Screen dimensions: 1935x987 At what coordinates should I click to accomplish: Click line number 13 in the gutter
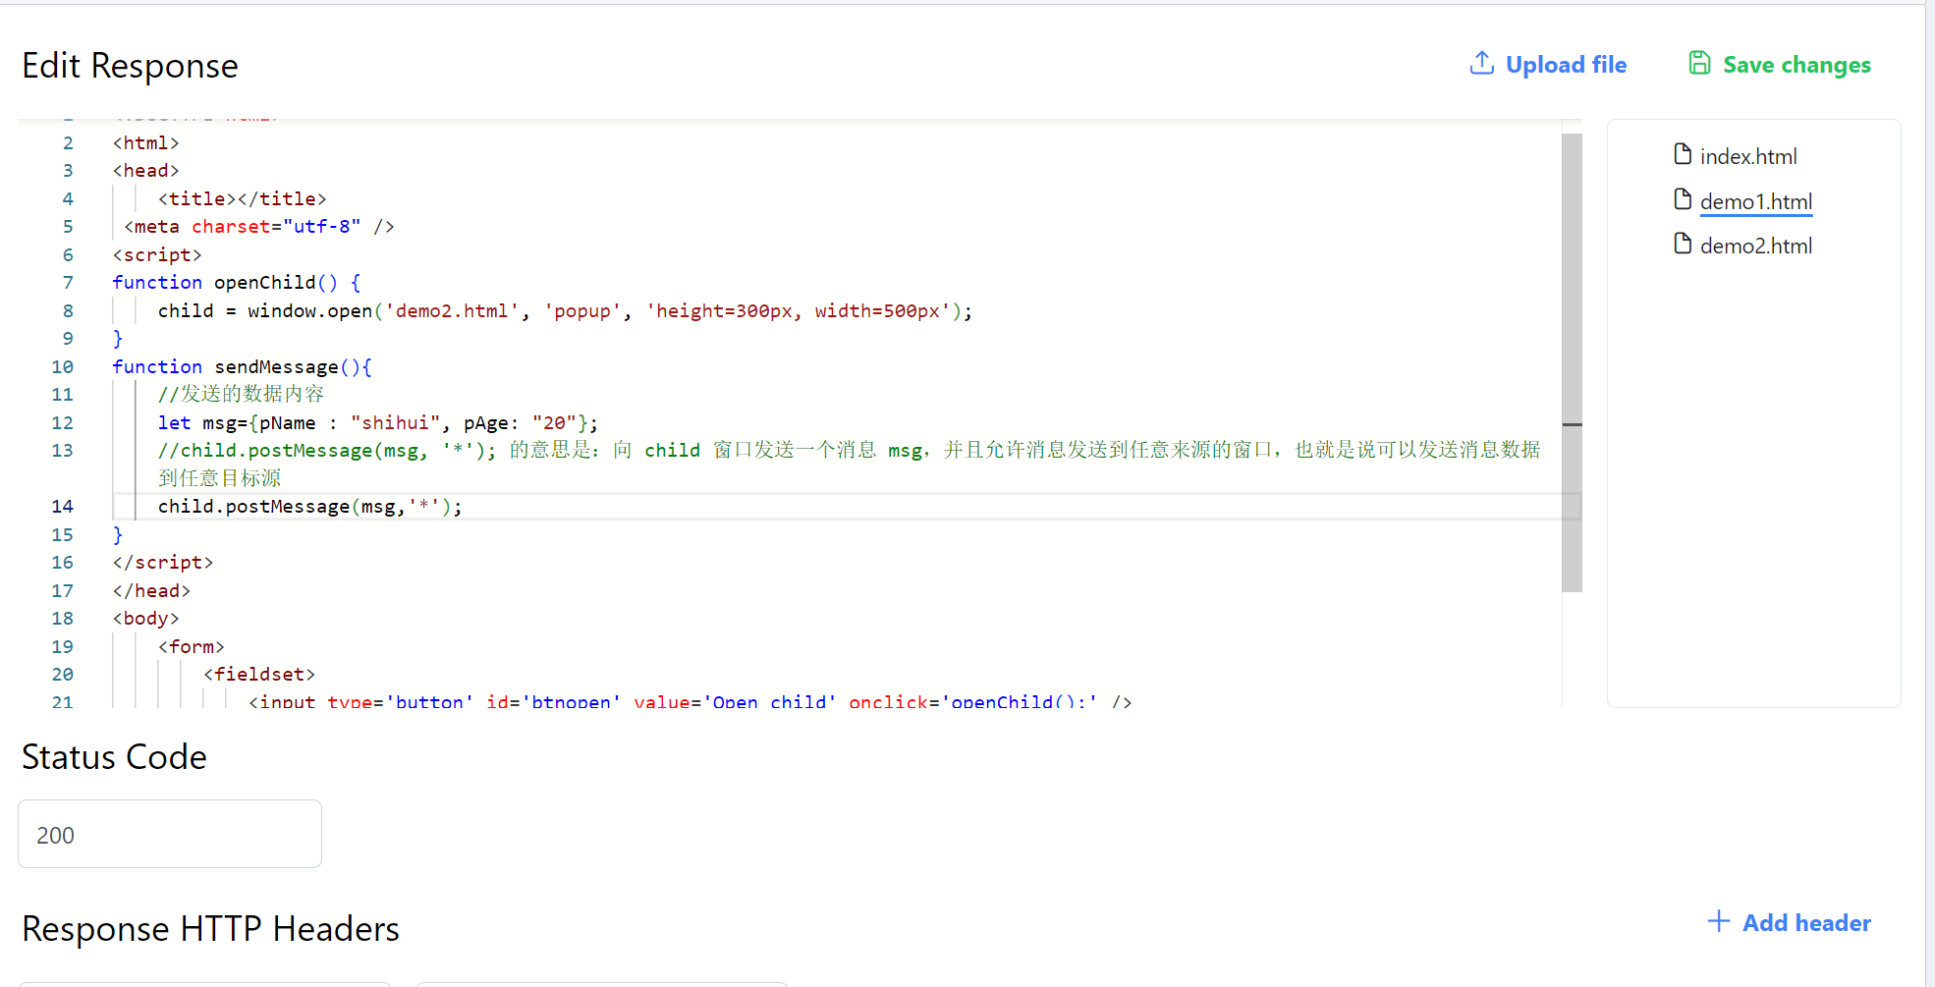tap(62, 451)
